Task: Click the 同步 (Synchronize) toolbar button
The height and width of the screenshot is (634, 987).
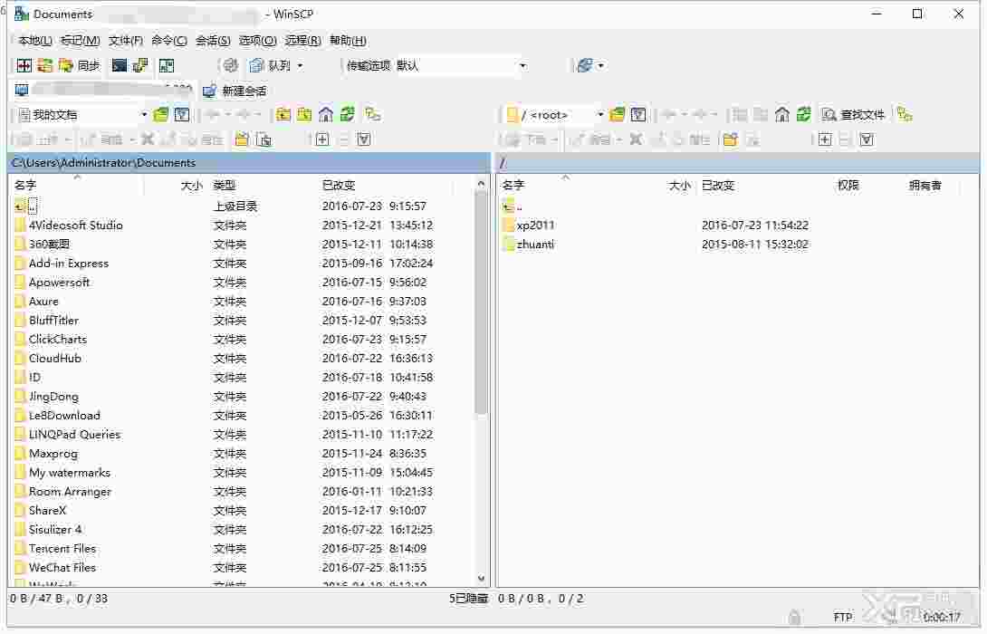Action: tap(80, 65)
